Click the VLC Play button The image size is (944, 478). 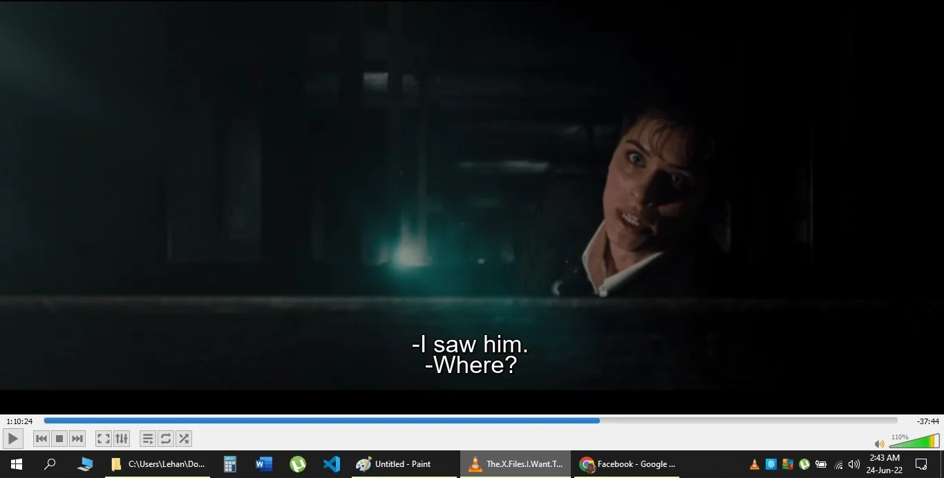click(13, 439)
